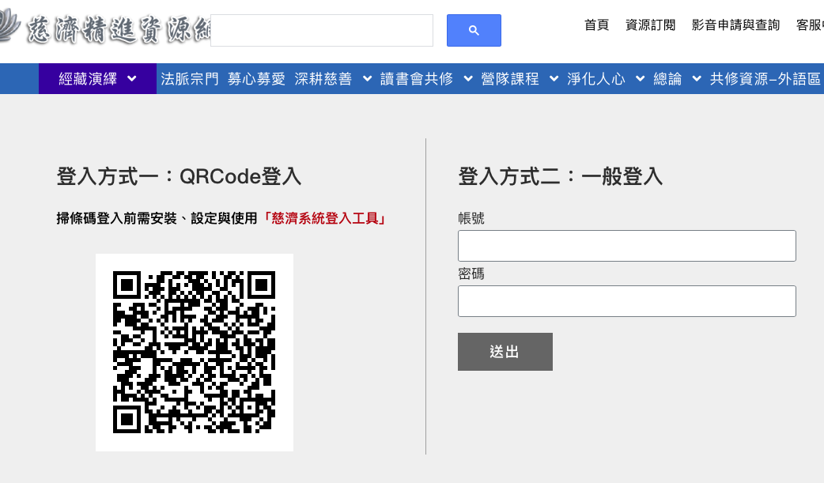Click into the 帳號 account field

pos(627,246)
